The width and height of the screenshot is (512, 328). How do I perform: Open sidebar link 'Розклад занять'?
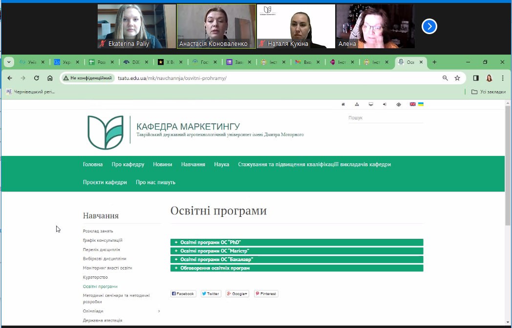point(98,231)
